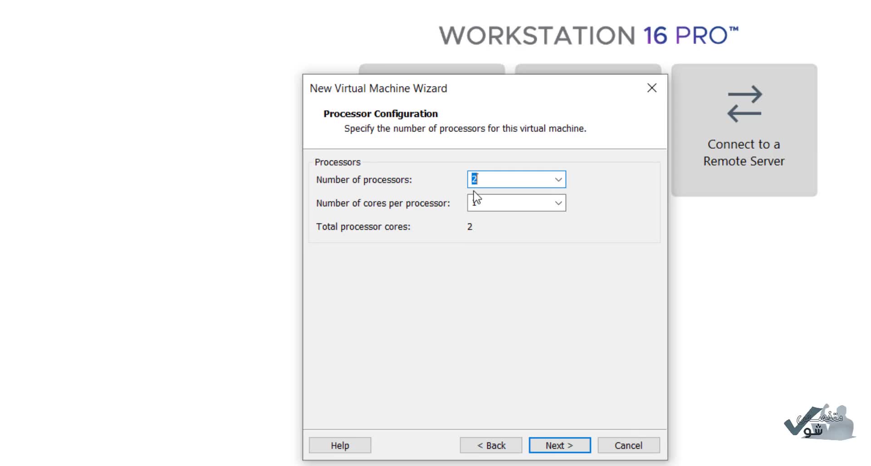Go back with the < Back button
The height and width of the screenshot is (466, 871).
pyautogui.click(x=491, y=445)
